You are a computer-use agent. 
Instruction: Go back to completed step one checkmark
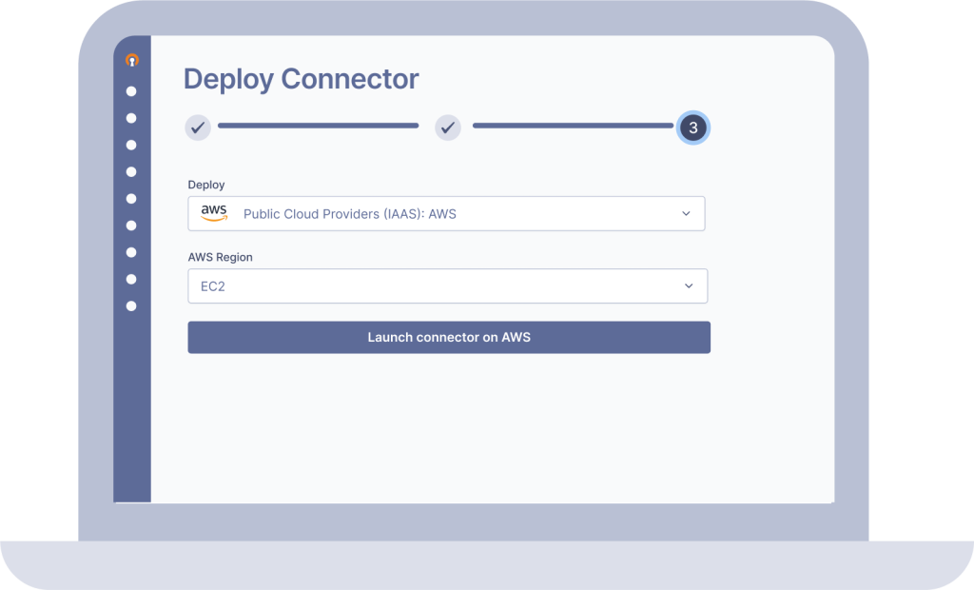197,127
